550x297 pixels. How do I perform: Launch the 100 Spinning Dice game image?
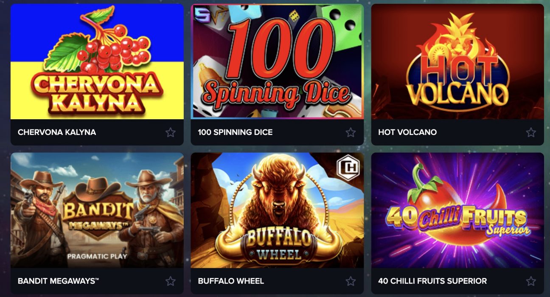tap(277, 62)
